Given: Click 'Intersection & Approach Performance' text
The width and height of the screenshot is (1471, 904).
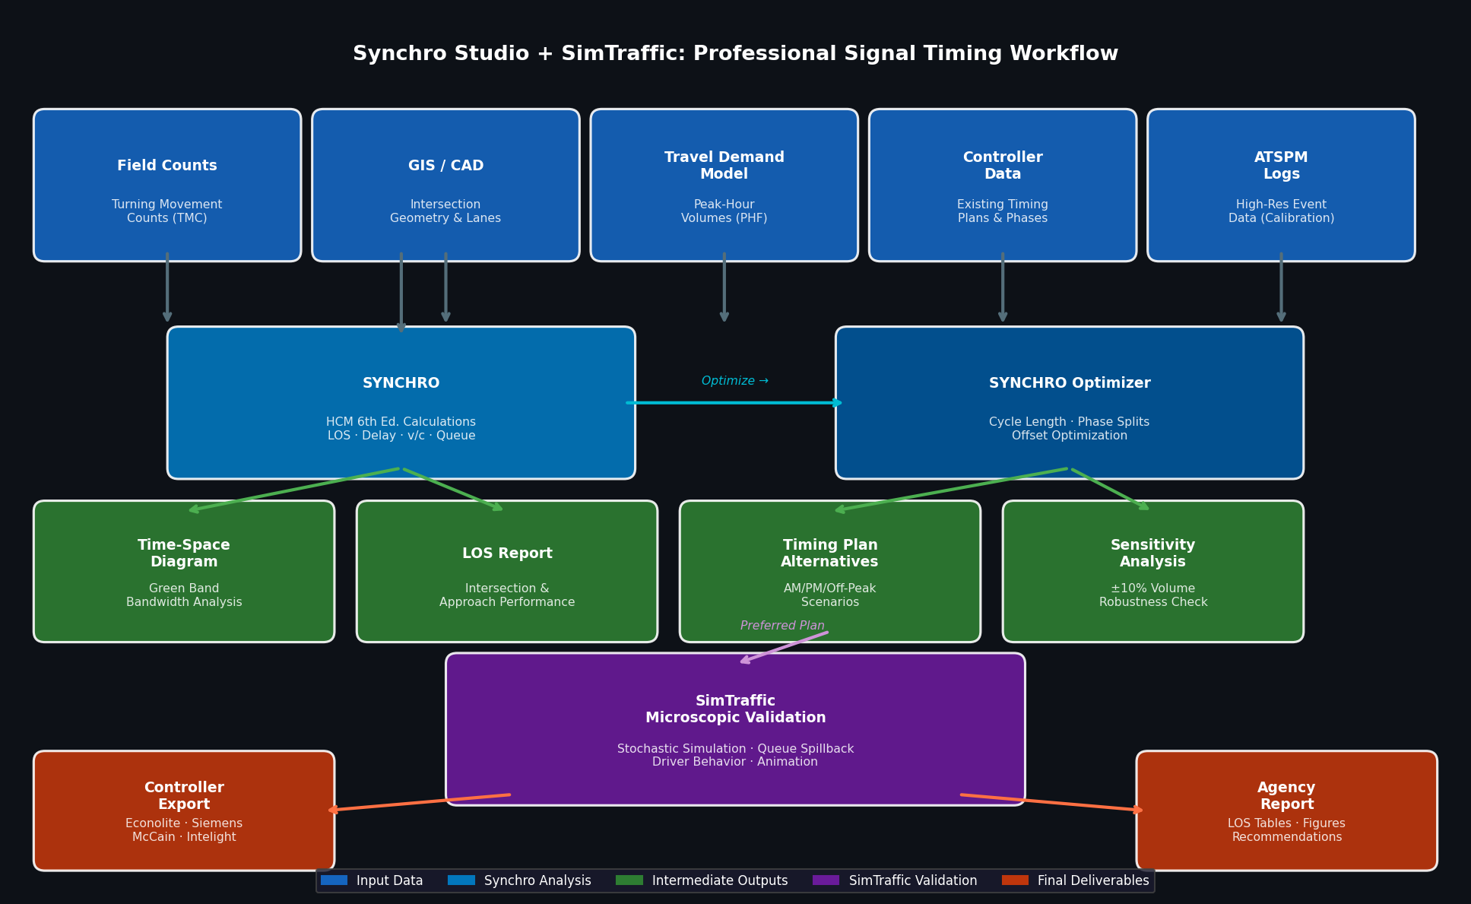Looking at the screenshot, I should (x=507, y=595).
